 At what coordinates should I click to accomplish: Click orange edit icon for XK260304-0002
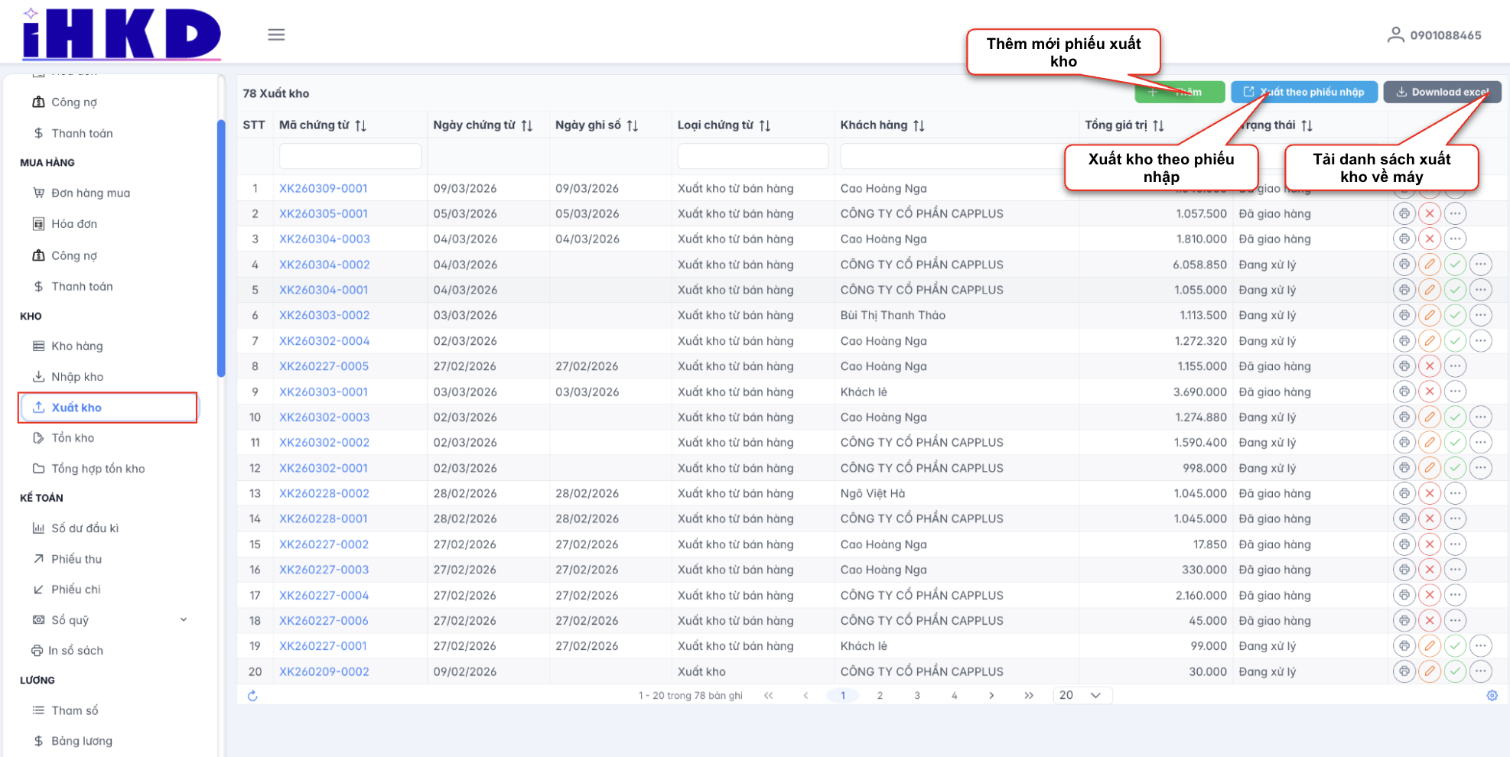[1429, 265]
